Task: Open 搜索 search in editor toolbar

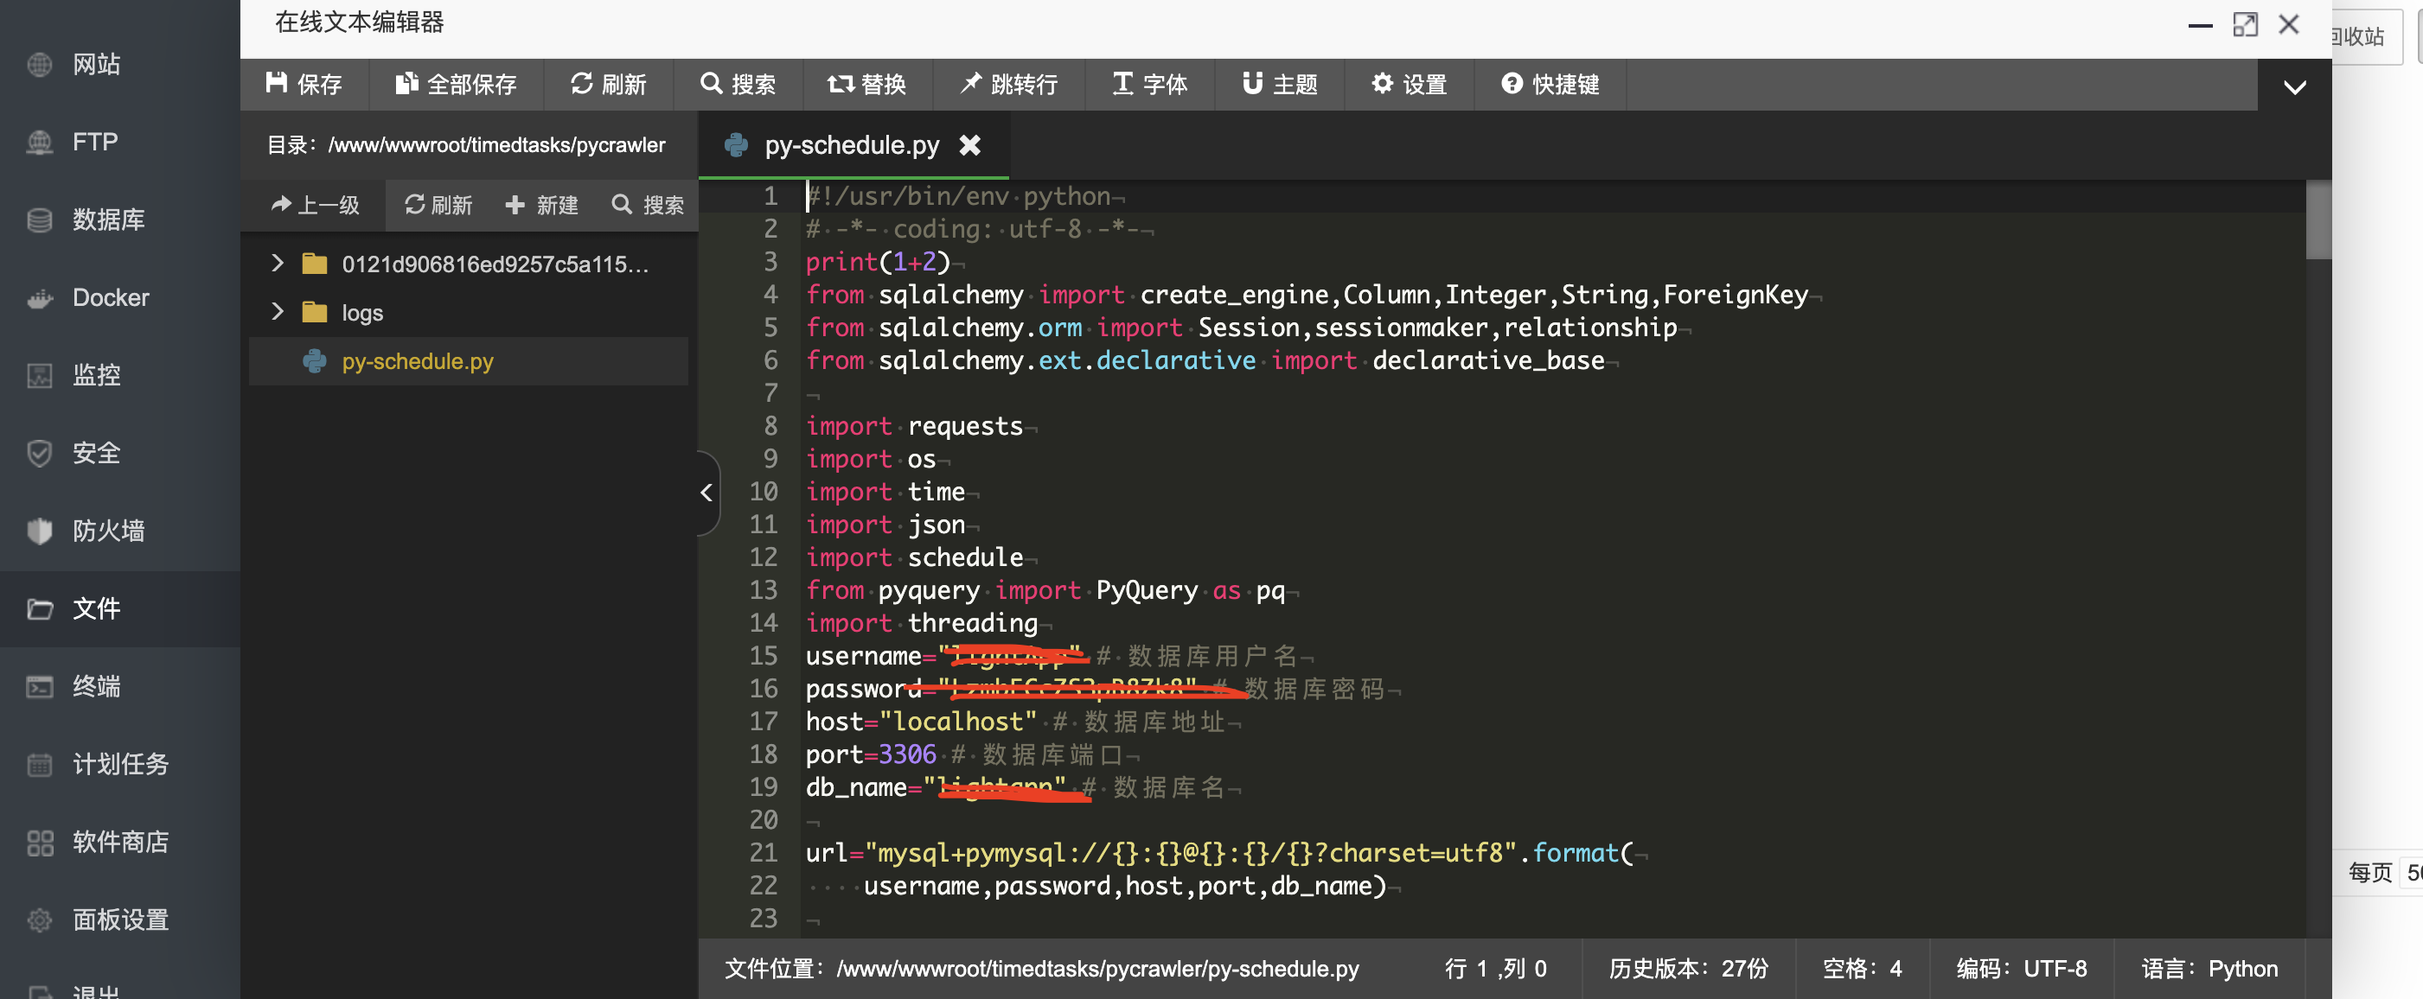Action: [738, 85]
